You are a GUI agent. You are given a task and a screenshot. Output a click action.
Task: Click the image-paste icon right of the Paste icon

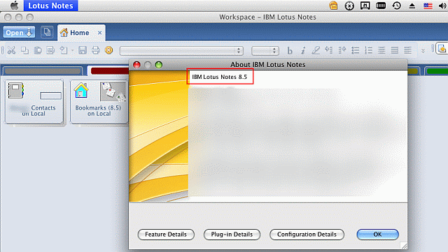coord(50,50)
